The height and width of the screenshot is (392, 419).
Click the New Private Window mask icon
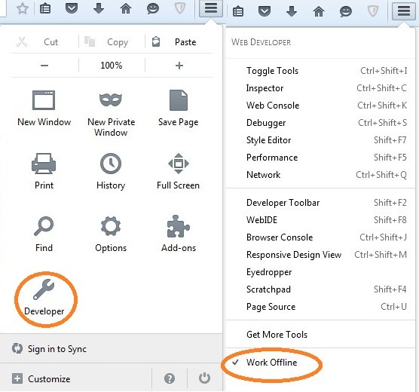click(x=111, y=100)
